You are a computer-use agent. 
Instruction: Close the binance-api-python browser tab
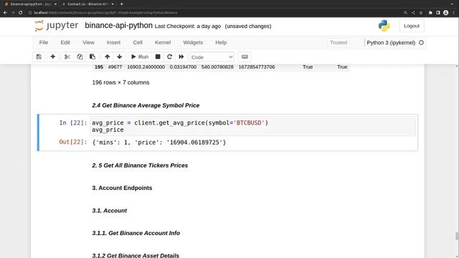tap(55, 4)
